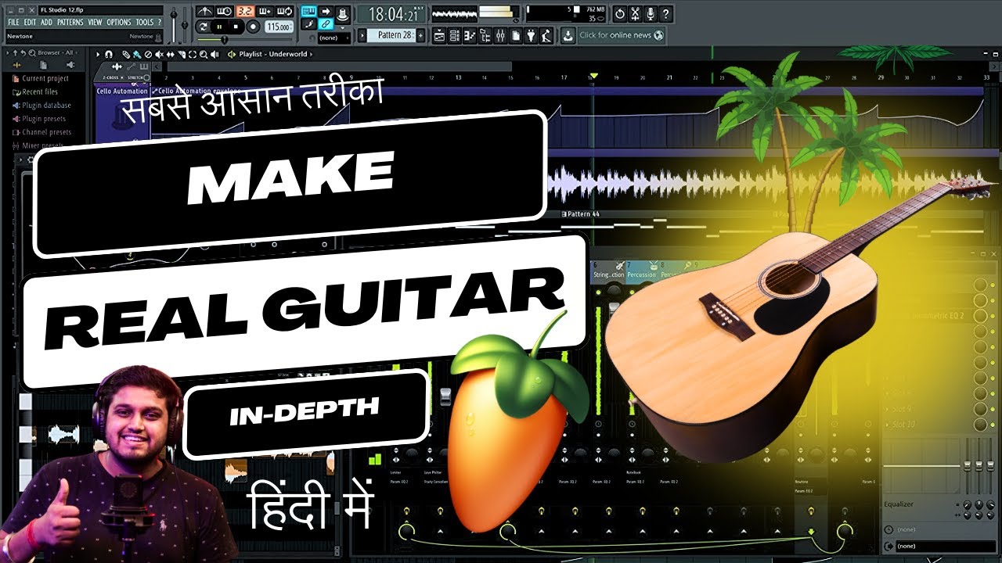Expand the Plugin presets folder
Screen dimensions: 1002x563
[x=39, y=119]
